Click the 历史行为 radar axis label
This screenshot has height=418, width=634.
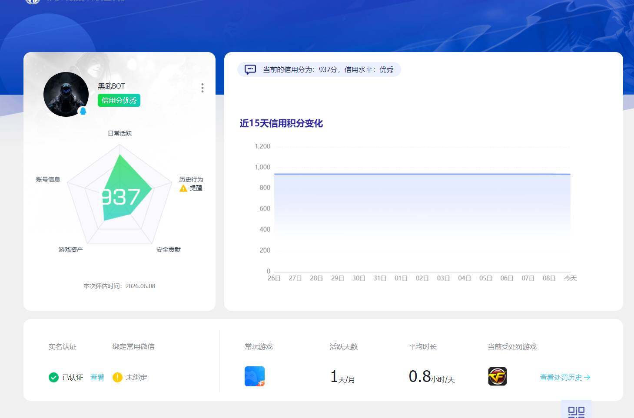[x=191, y=179]
